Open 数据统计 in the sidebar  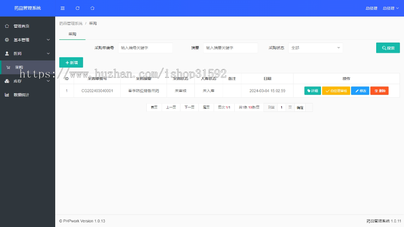27,95
